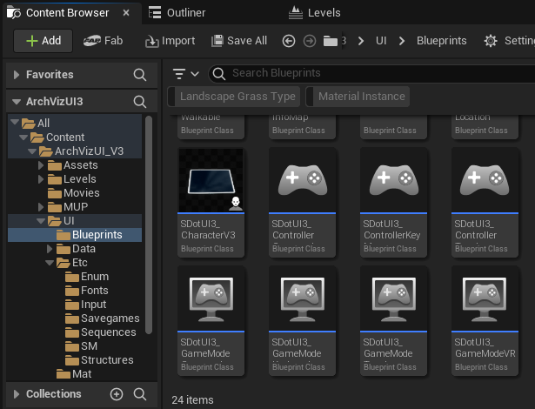Search in ArchVizUI3 folders
Screen dimensions: 535x409
(x=140, y=102)
